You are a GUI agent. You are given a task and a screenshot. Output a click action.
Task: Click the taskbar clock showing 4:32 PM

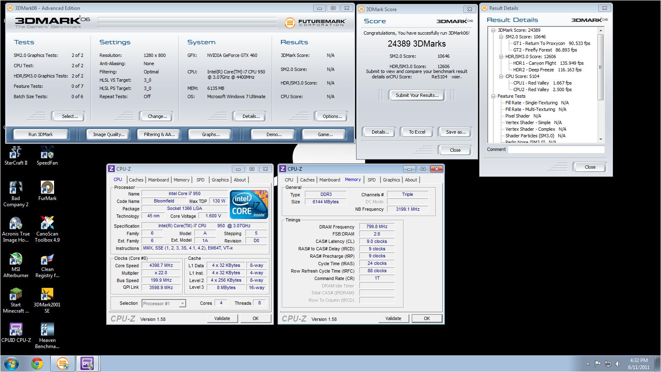tap(639, 364)
